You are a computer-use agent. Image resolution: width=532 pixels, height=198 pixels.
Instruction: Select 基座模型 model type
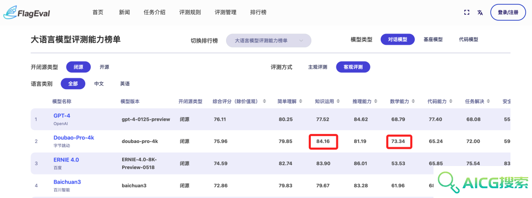pos(433,39)
